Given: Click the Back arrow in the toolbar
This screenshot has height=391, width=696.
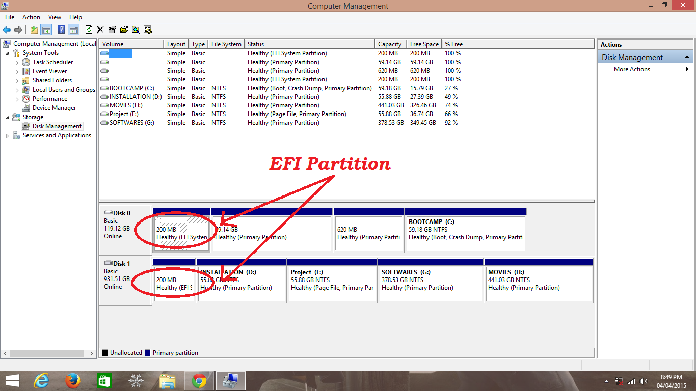Looking at the screenshot, I should [x=7, y=30].
